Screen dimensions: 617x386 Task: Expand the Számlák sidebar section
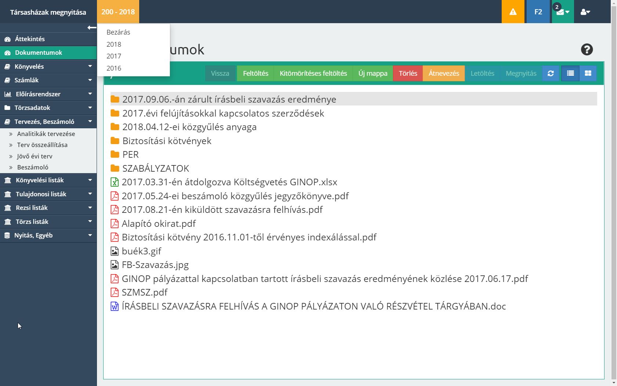click(48, 80)
